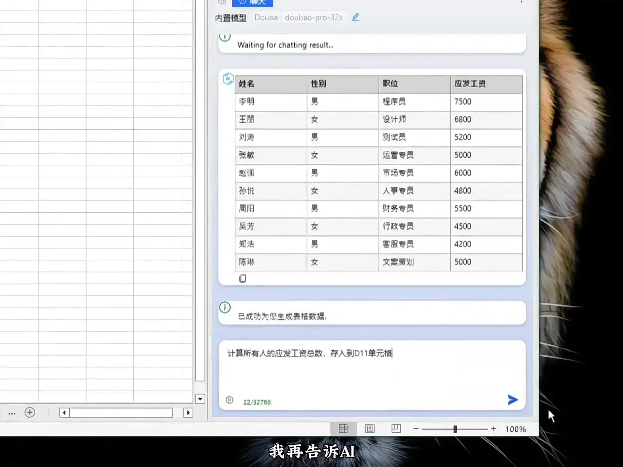
Task: Add a new sheet with the plus button
Action: (x=29, y=413)
